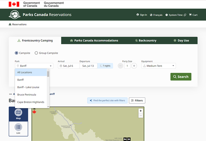Open the Arrival date field Sat, Jul 6
This screenshot has height=141, width=206.
(69, 66)
